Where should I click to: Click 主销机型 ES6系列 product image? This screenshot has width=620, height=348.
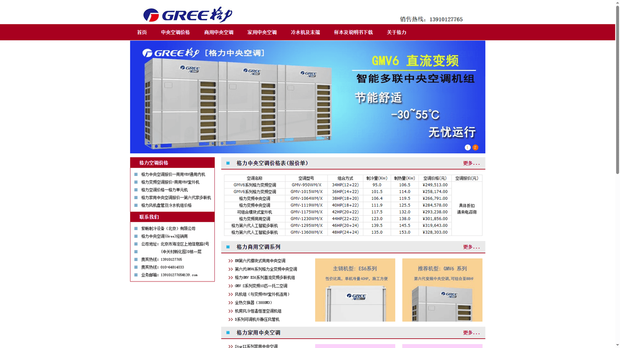(355, 290)
